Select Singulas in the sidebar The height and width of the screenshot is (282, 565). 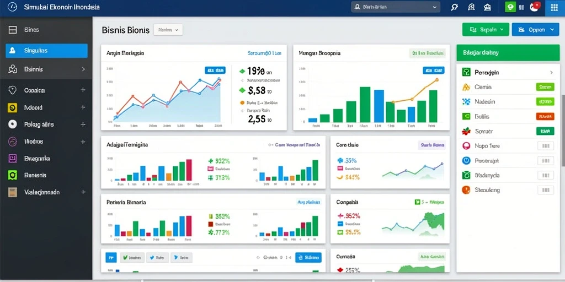click(46, 51)
